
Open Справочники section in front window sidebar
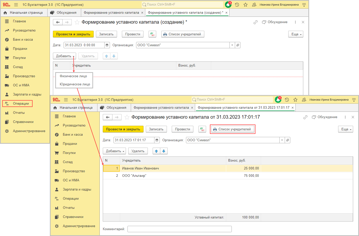coord(73,217)
